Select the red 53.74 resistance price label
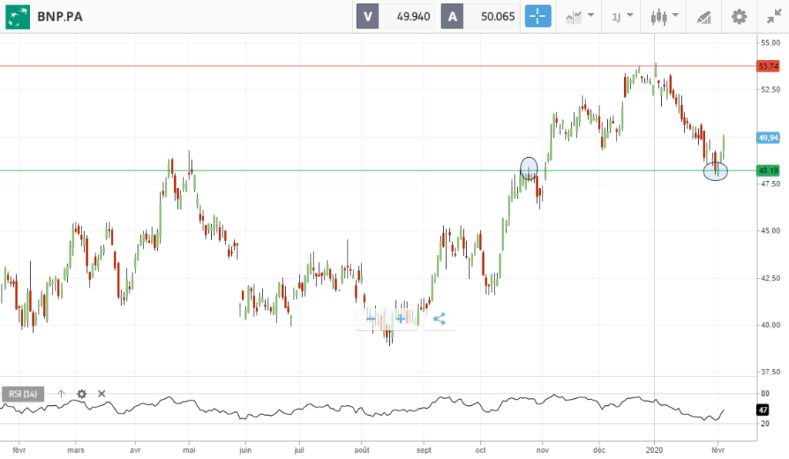 (x=768, y=66)
